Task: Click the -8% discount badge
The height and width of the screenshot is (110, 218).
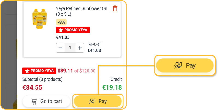Action: [x=61, y=22]
